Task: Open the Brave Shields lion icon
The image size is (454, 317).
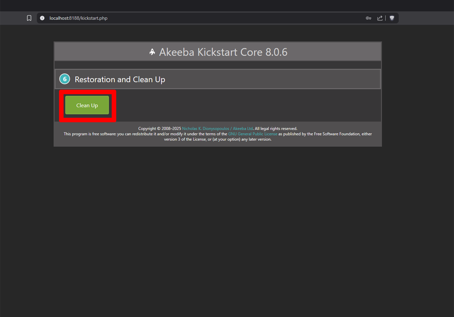Action: [x=392, y=18]
